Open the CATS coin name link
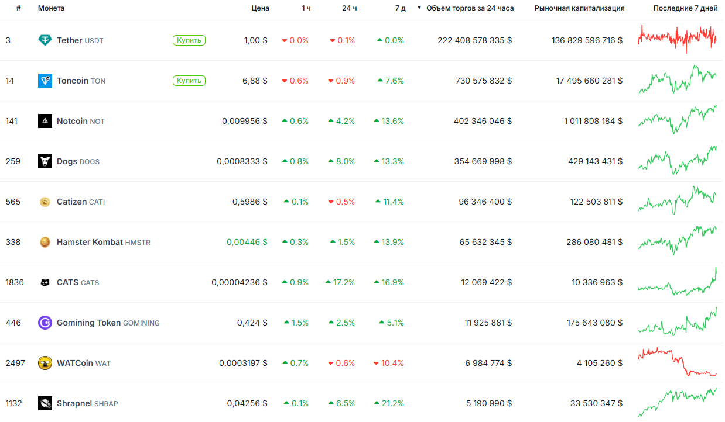The image size is (725, 422). (x=78, y=282)
